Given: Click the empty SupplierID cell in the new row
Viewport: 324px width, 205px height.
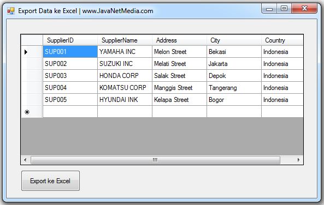Looking at the screenshot, I should pos(70,112).
